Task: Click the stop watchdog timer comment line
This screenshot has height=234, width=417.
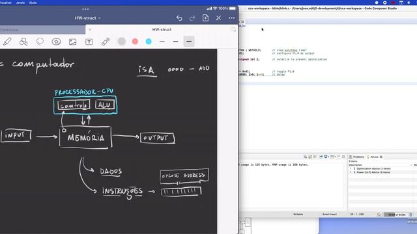Action: 289,50
